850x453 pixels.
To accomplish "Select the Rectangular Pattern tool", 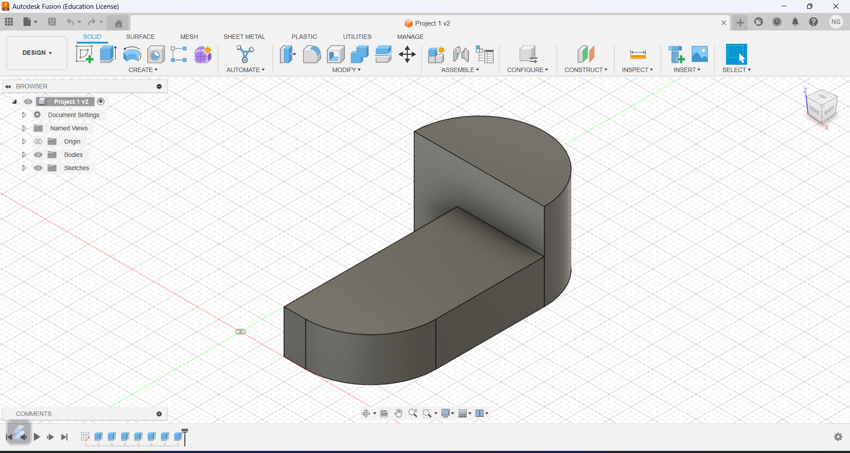I will tap(179, 54).
